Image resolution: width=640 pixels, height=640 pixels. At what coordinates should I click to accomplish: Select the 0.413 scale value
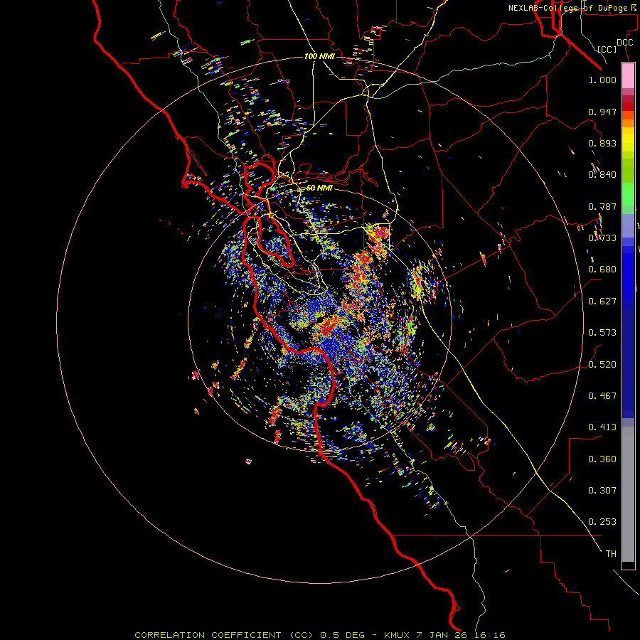tap(602, 427)
